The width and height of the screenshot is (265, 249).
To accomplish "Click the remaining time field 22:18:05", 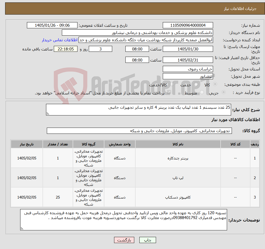I will (x=66, y=49).
